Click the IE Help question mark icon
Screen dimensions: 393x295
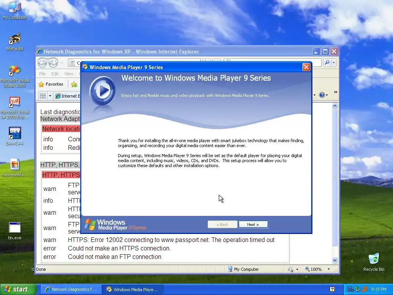[322, 95]
